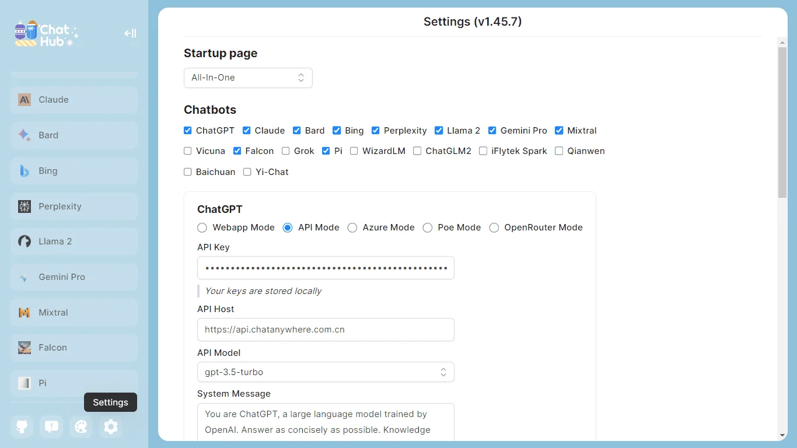Click the Llama 2 icon
The height and width of the screenshot is (448, 797).
(25, 242)
